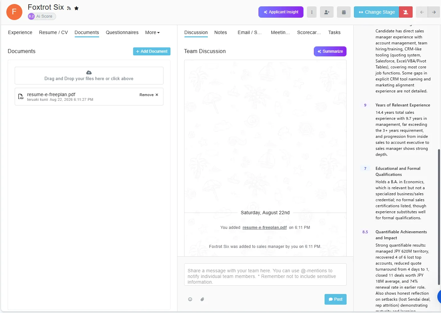This screenshot has height=313, width=441.
Task: Switch to the Meetin... tab
Action: 280,32
